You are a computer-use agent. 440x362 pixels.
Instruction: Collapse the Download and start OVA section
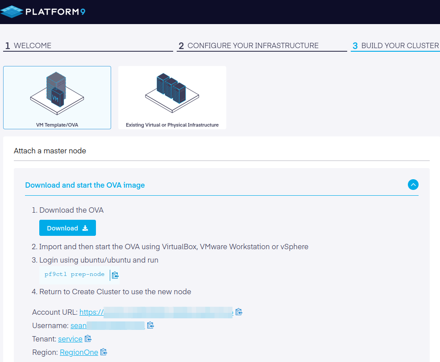pyautogui.click(x=413, y=185)
